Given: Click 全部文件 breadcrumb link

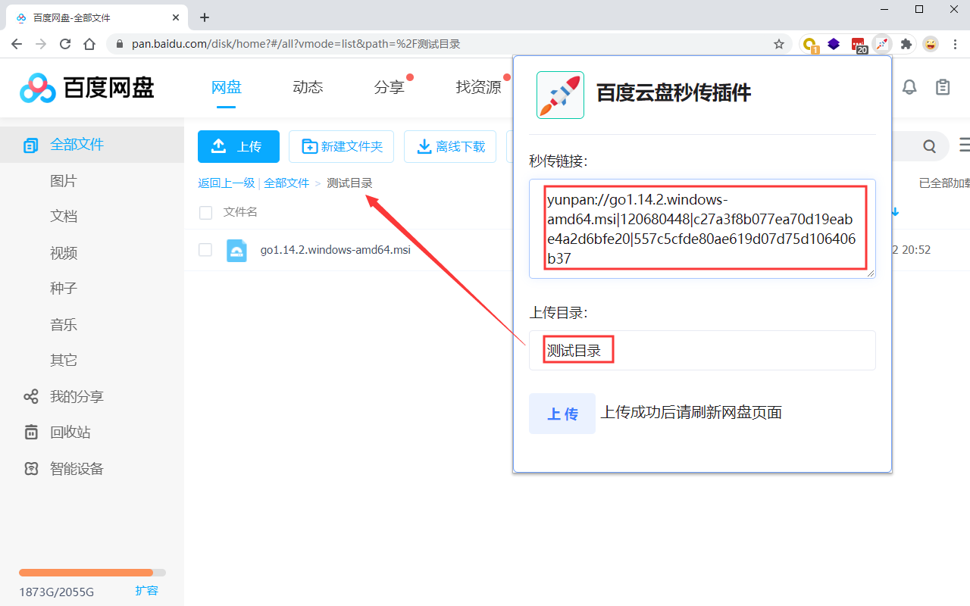Looking at the screenshot, I should click(286, 183).
